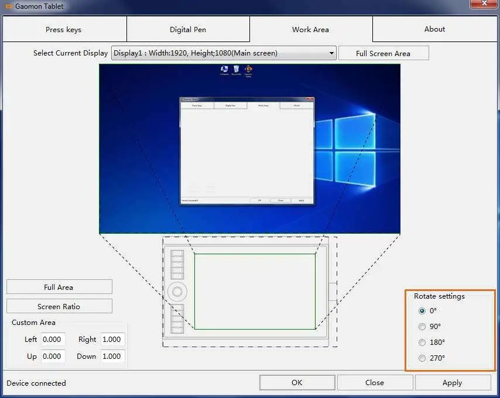Click the Computer icon in the display preview
The width and height of the screenshot is (500, 398).
(x=224, y=70)
